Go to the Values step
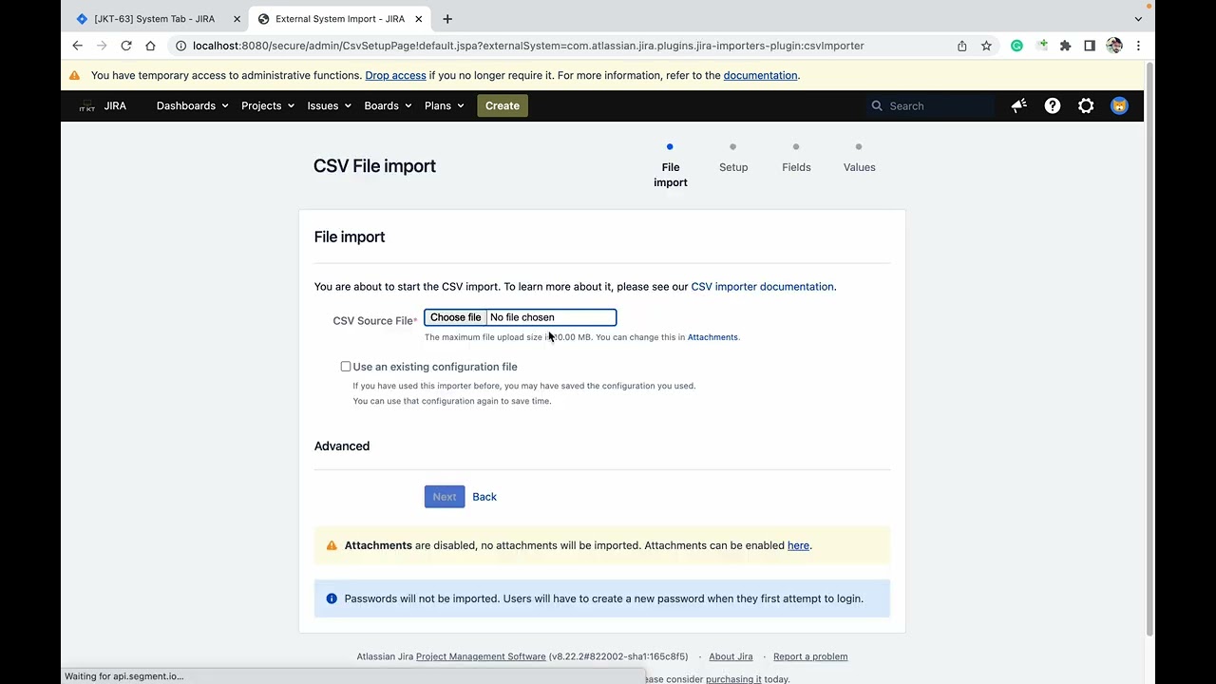Viewport: 1216px width, 684px height. point(859,159)
